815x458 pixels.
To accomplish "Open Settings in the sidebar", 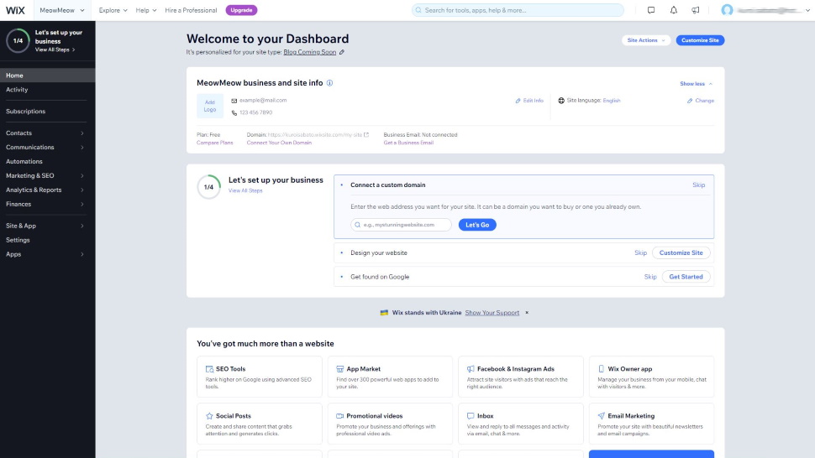I will pyautogui.click(x=47, y=240).
